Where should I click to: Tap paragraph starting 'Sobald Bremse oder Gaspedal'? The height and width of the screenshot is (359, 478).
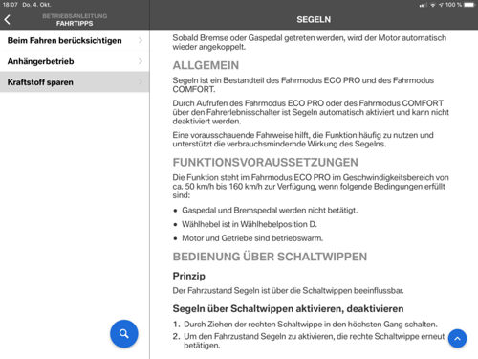310,42
